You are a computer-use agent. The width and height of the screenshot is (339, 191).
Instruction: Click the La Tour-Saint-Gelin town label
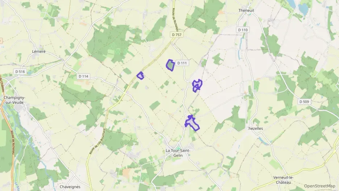click(178, 153)
